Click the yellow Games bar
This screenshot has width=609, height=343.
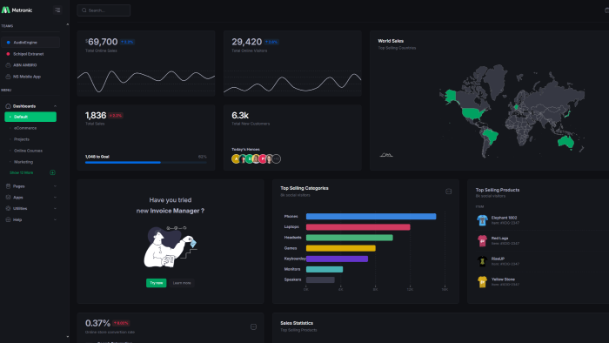[x=341, y=248]
